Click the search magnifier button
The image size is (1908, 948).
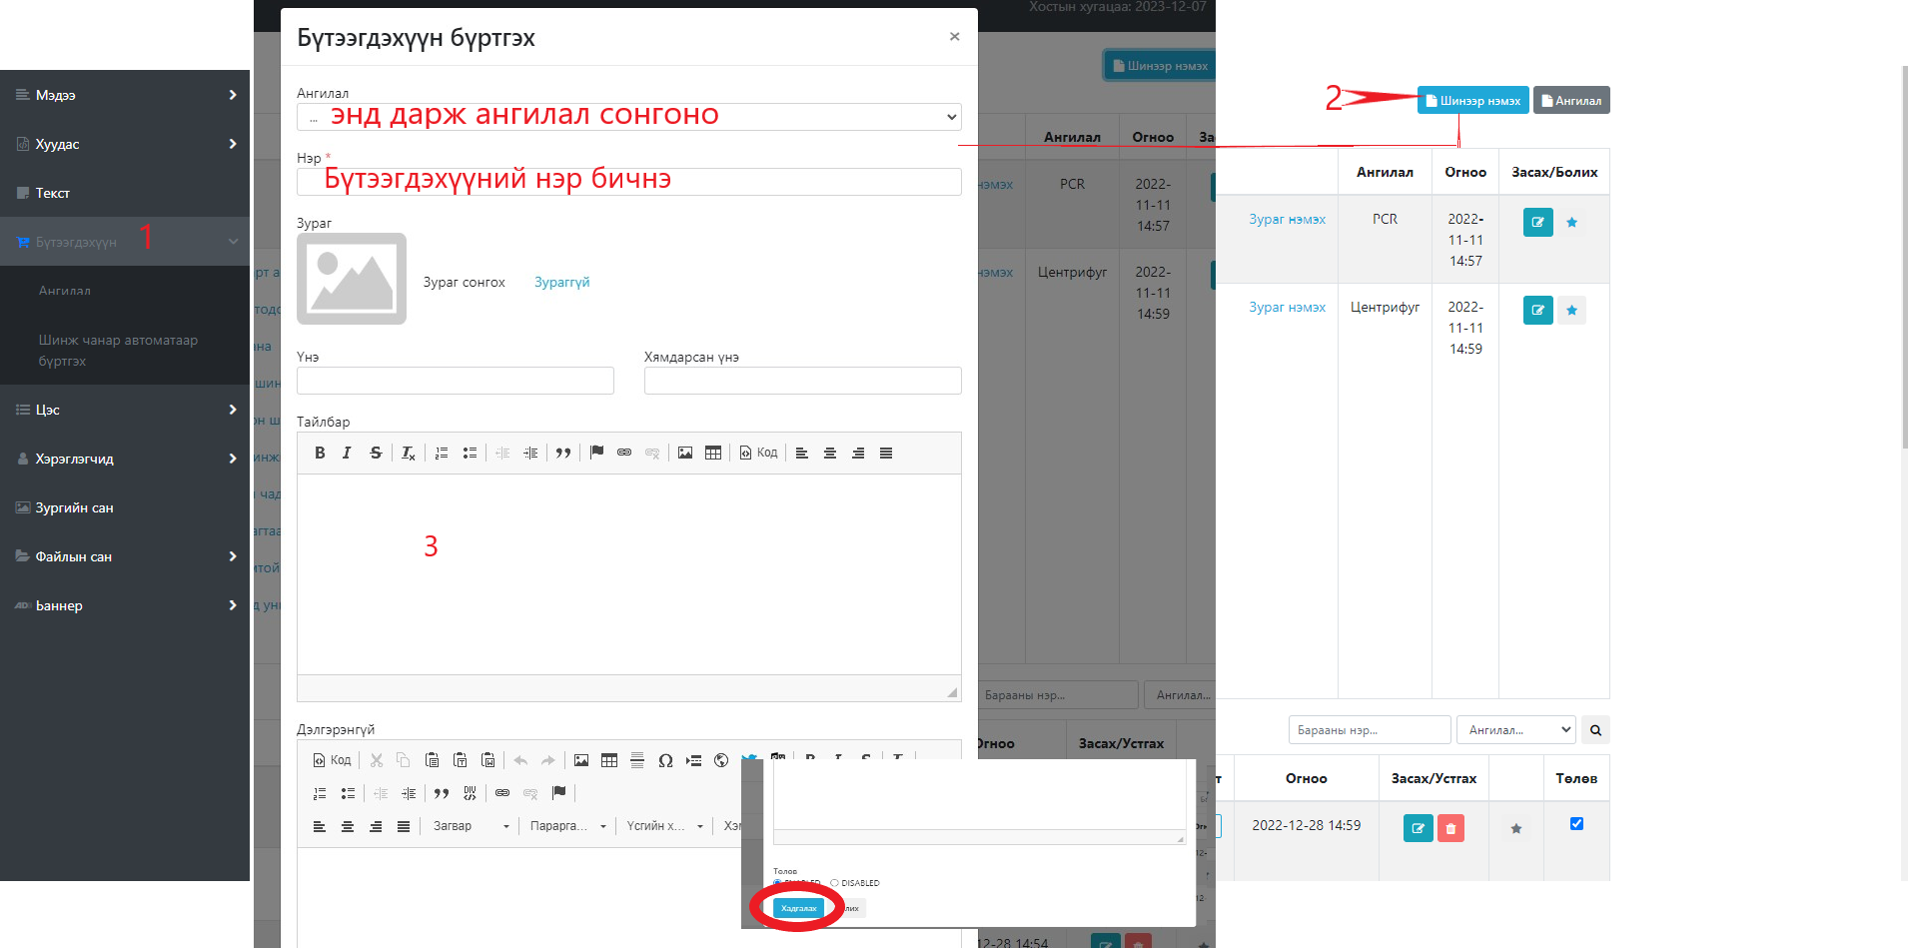1595,730
